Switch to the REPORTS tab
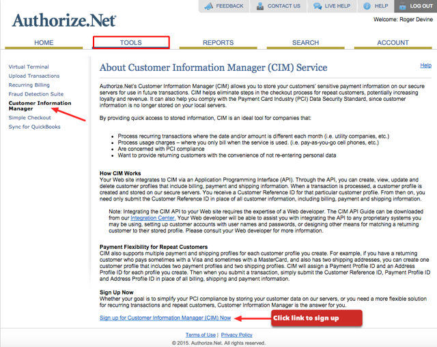The height and width of the screenshot is (347, 437). coord(218,43)
